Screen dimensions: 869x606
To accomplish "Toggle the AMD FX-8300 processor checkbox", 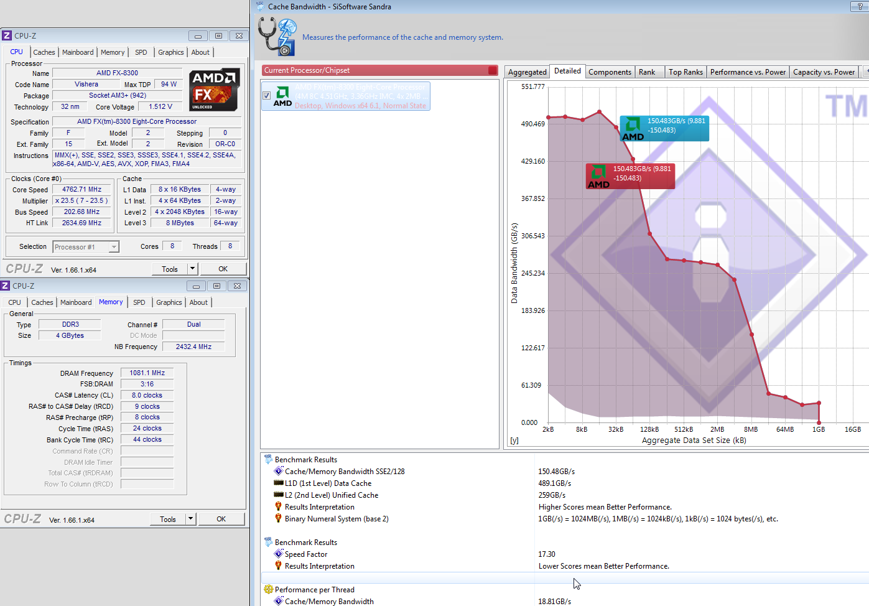I will click(267, 96).
